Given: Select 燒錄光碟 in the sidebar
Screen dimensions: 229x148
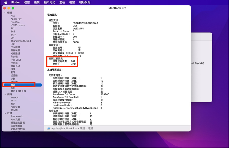Looking at the screenshot, I should 15,66.
